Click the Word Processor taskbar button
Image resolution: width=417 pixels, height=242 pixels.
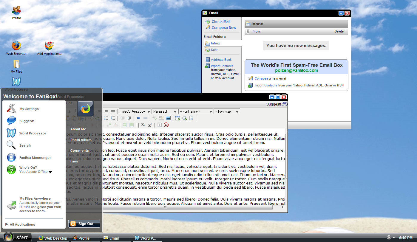click(x=148, y=238)
